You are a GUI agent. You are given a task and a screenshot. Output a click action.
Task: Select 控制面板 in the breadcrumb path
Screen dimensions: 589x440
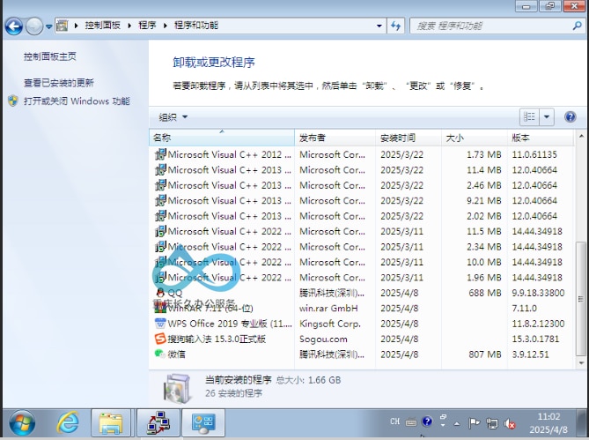point(102,26)
